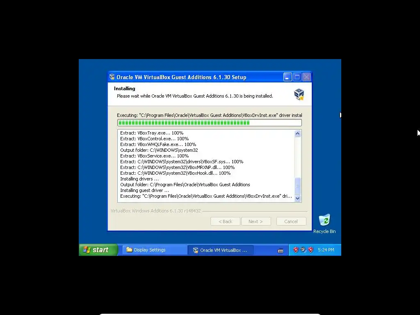Image resolution: width=420 pixels, height=315 pixels.
Task: Click the keyboard icon on the taskbar
Action: (x=281, y=251)
